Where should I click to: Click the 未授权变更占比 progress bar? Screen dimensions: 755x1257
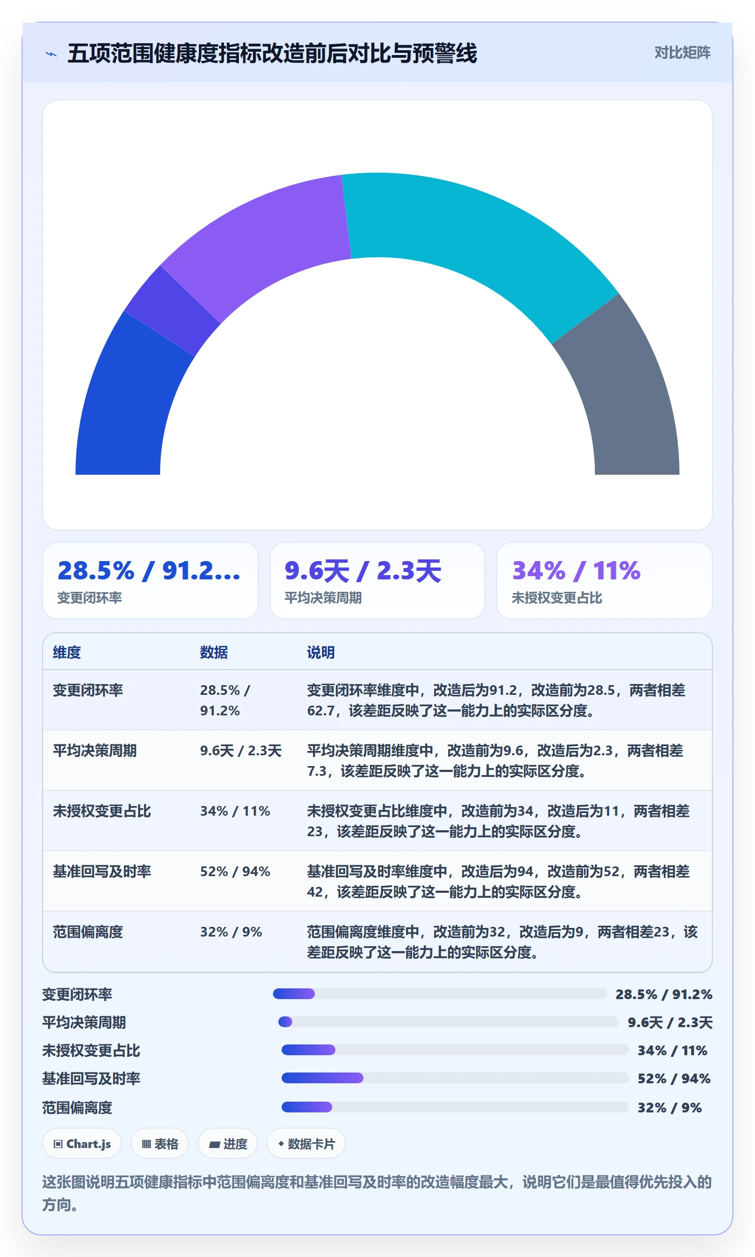click(455, 1050)
